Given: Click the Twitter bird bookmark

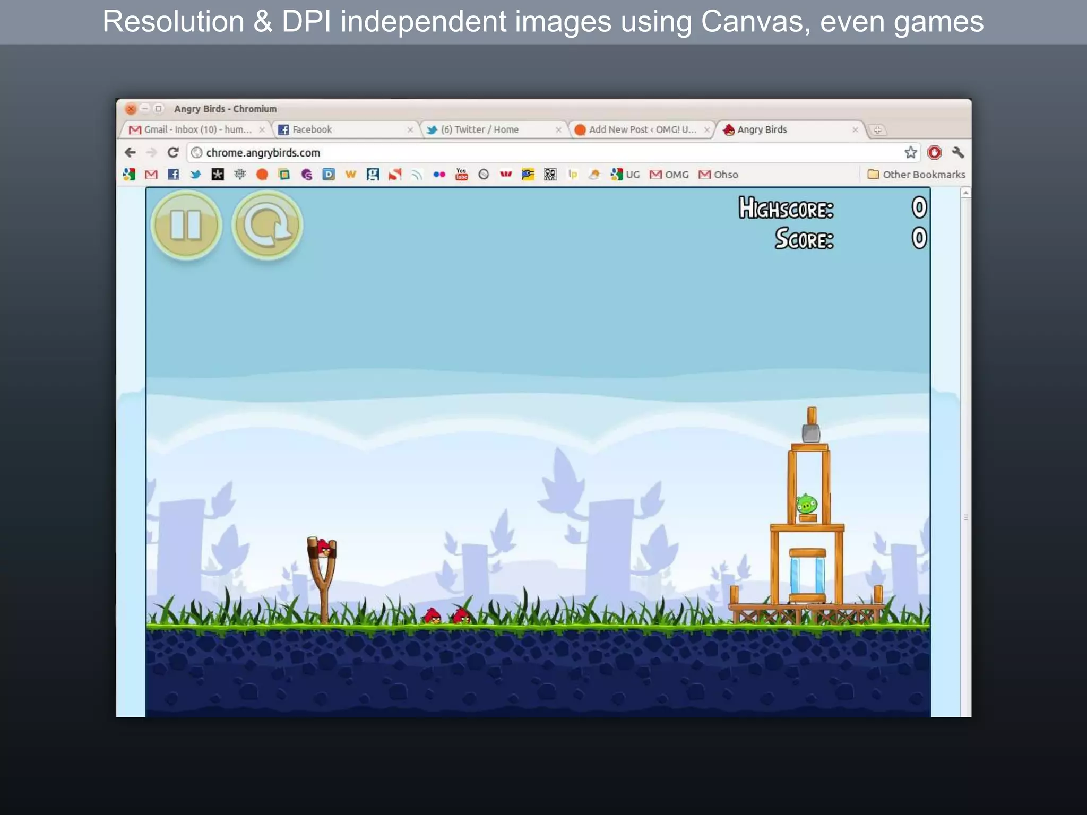Looking at the screenshot, I should [x=195, y=175].
